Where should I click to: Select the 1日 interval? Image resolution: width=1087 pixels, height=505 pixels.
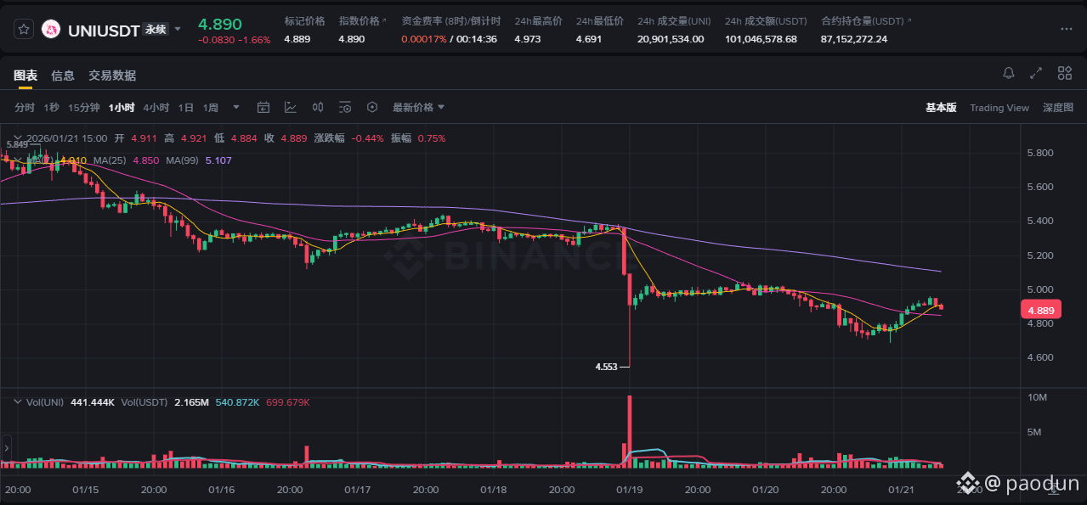coord(186,108)
